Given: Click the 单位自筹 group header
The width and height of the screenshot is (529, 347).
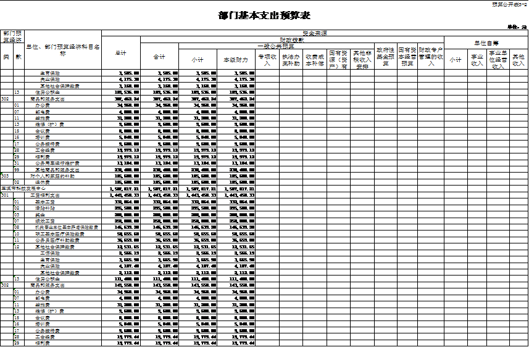Looking at the screenshot, I should [x=486, y=43].
